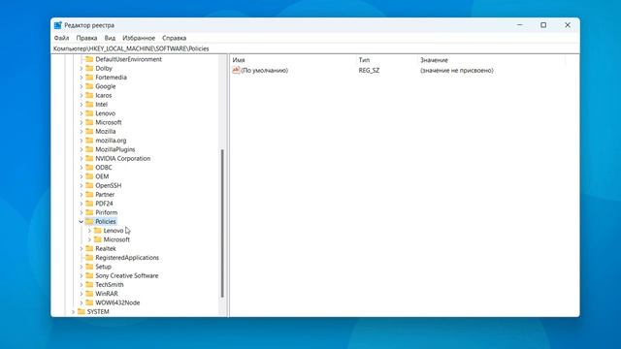Click the Fortemedia folder icon
The height and width of the screenshot is (349, 621).
pyautogui.click(x=89, y=78)
